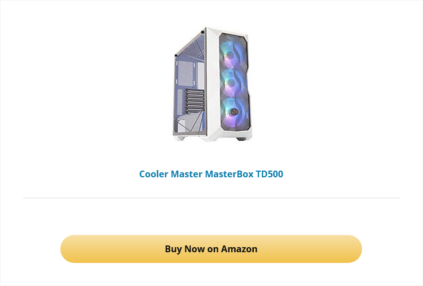Click the Buy Now on Amazon button
423x286 pixels.
point(211,249)
